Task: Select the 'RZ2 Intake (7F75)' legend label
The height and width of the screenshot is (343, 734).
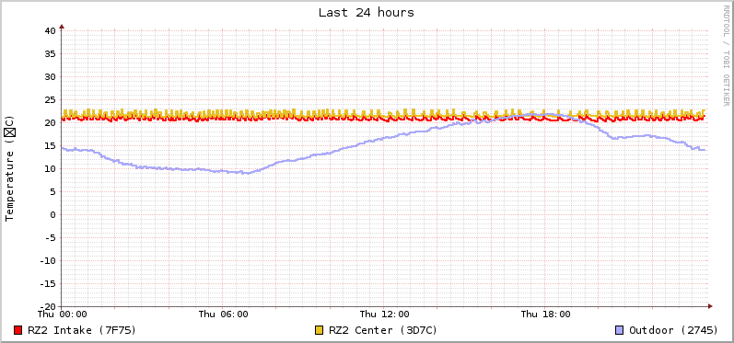Action: (82, 330)
